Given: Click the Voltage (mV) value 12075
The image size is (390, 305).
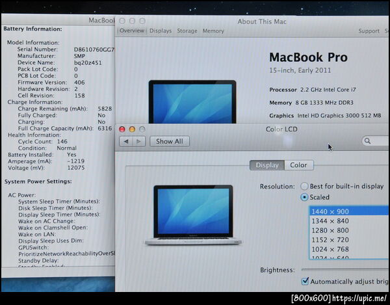Looking at the screenshot, I should pos(76,168).
